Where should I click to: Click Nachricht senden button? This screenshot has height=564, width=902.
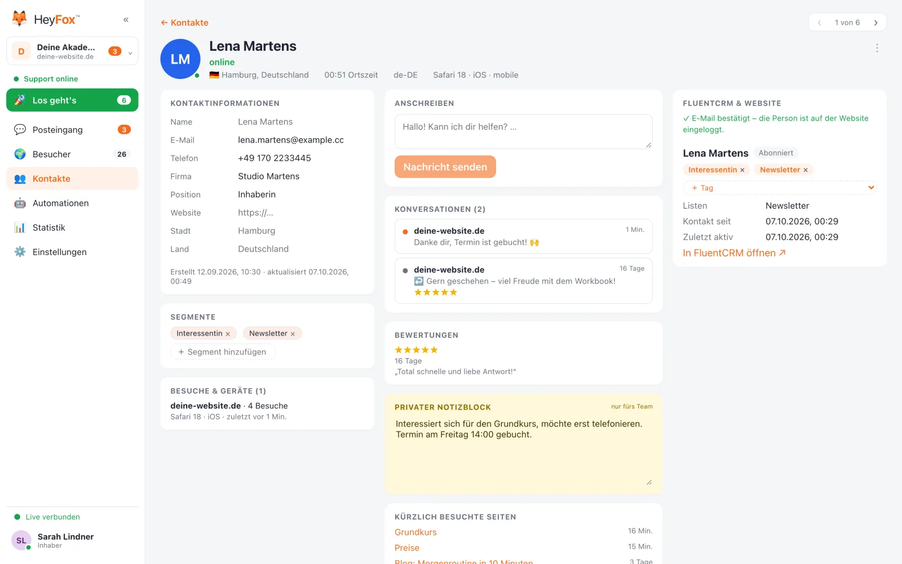(445, 167)
